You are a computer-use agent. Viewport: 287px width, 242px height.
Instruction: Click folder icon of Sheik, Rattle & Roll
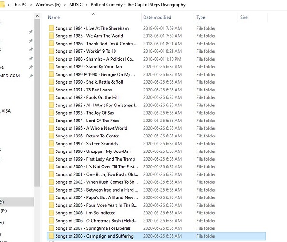[51, 82]
